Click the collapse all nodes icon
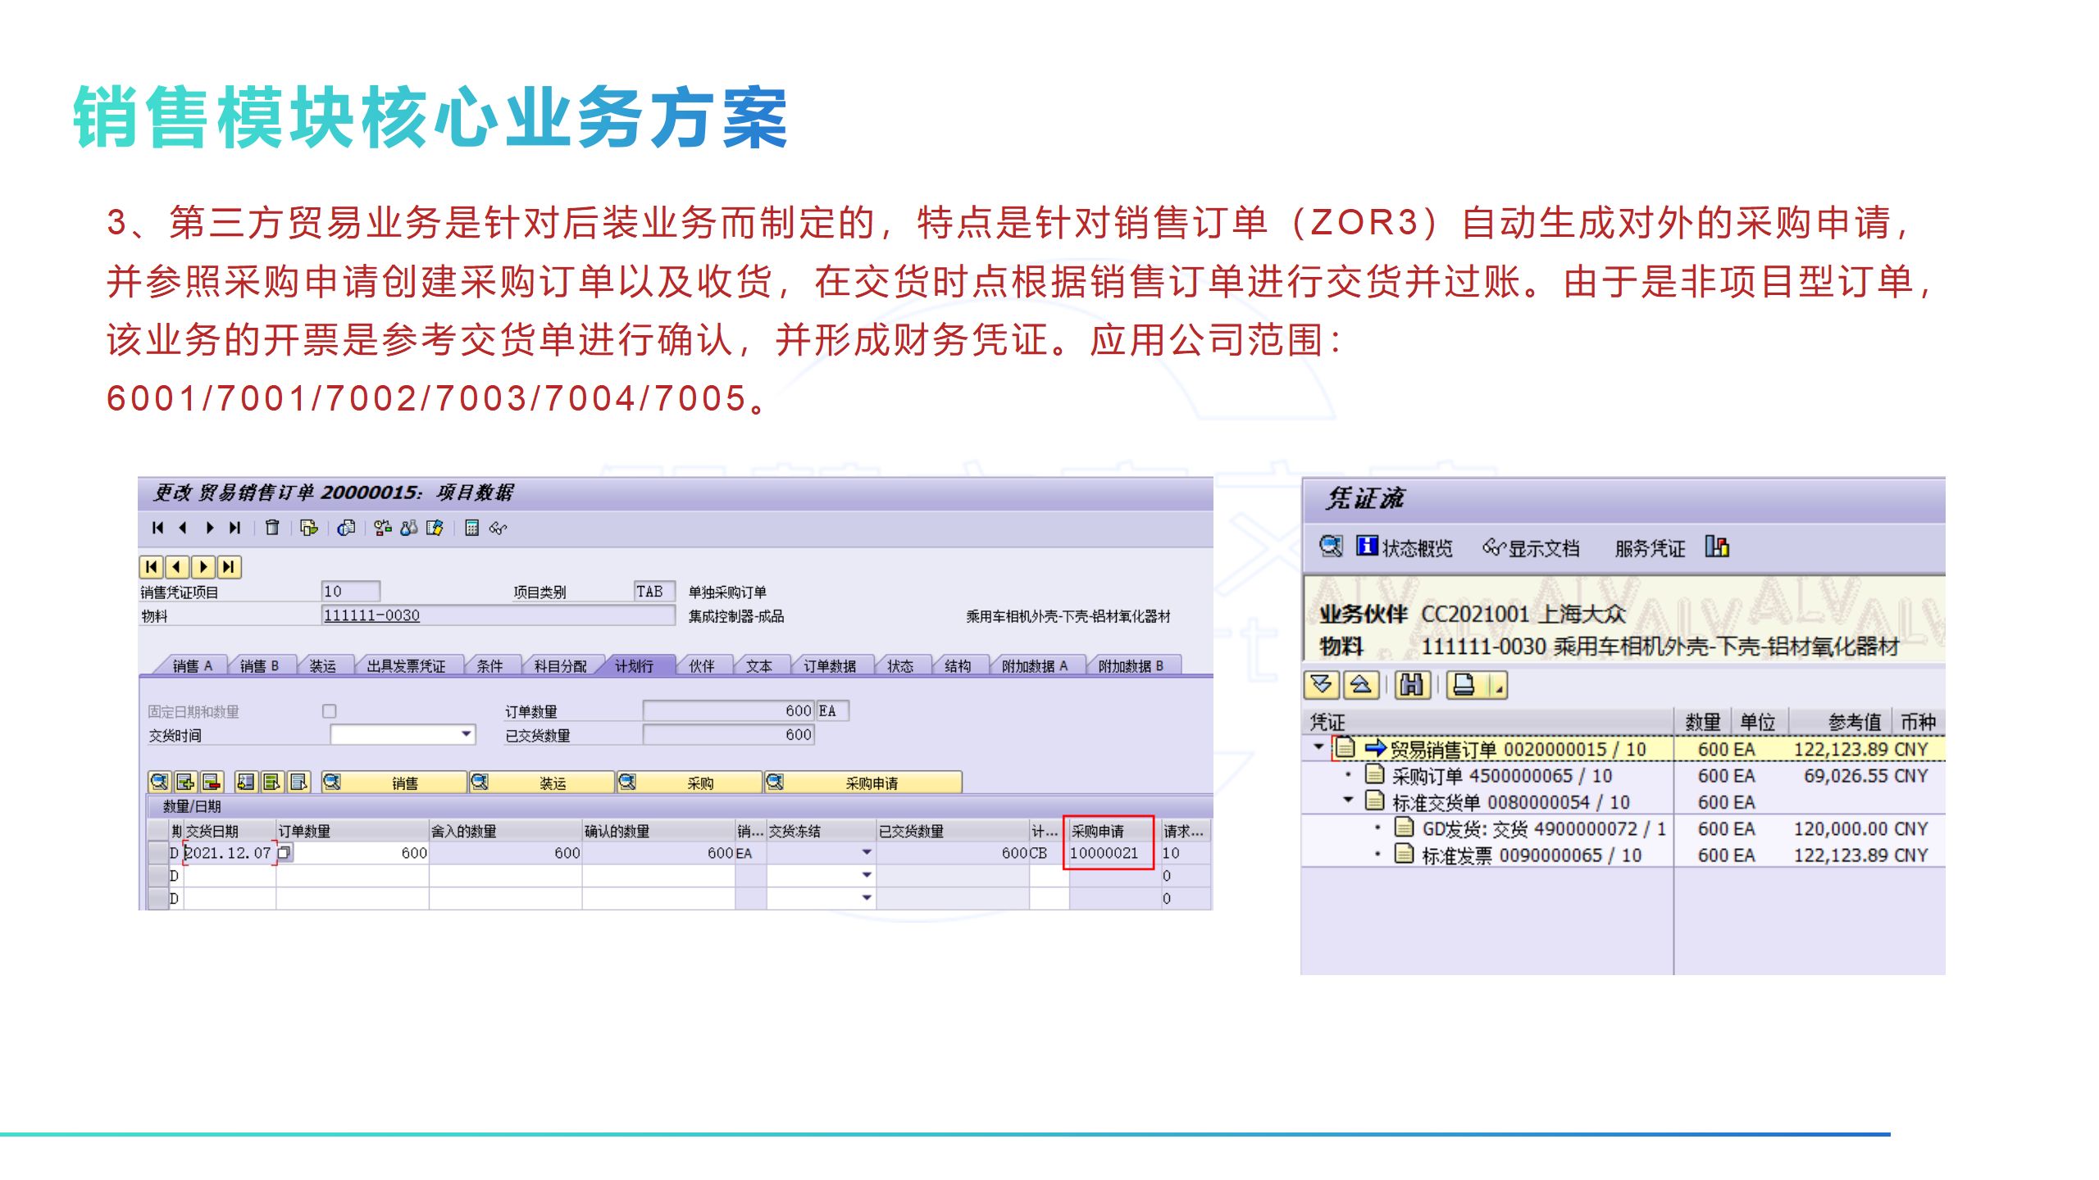This screenshot has width=2099, height=1180. [x=1360, y=684]
